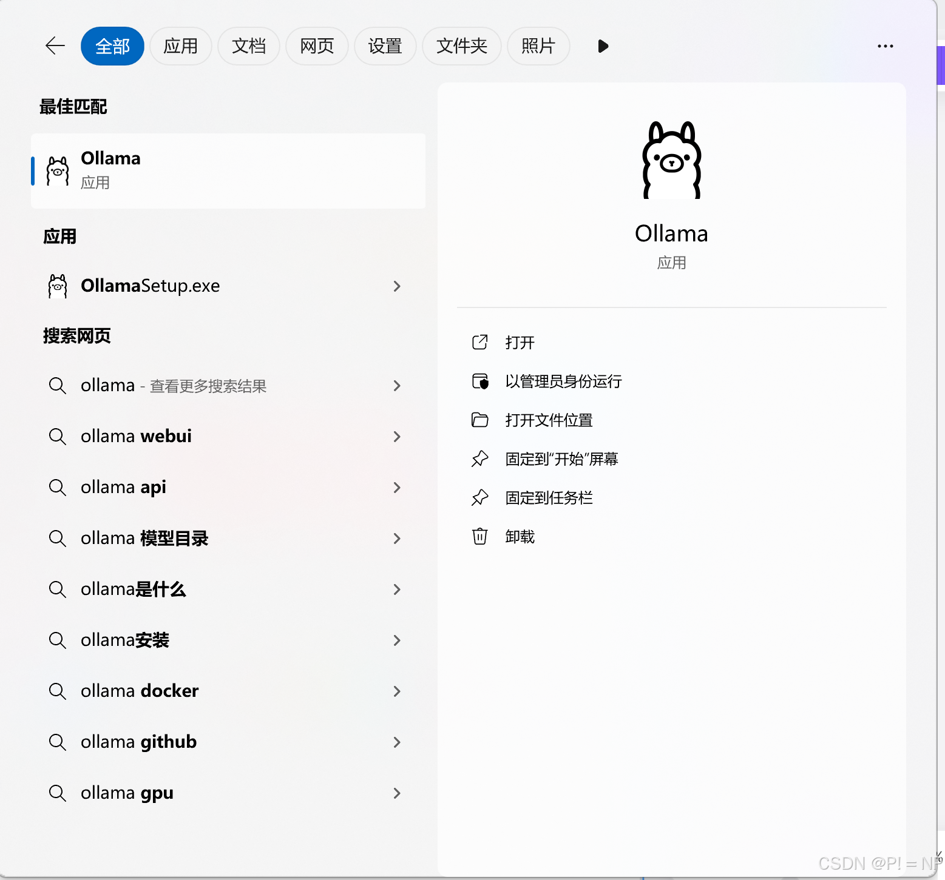This screenshot has height=880, width=945.
Task: Click the large Ollama logo in details pane
Action: (x=672, y=160)
